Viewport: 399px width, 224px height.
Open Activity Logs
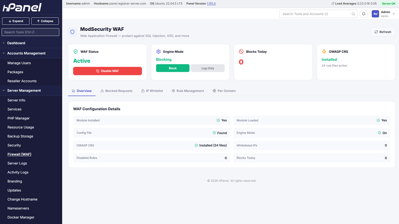point(18,172)
